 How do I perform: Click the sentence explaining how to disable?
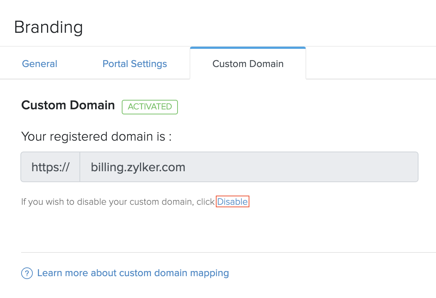tap(117, 201)
